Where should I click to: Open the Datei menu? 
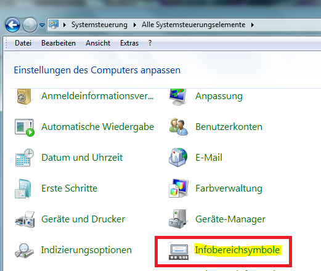coord(23,43)
